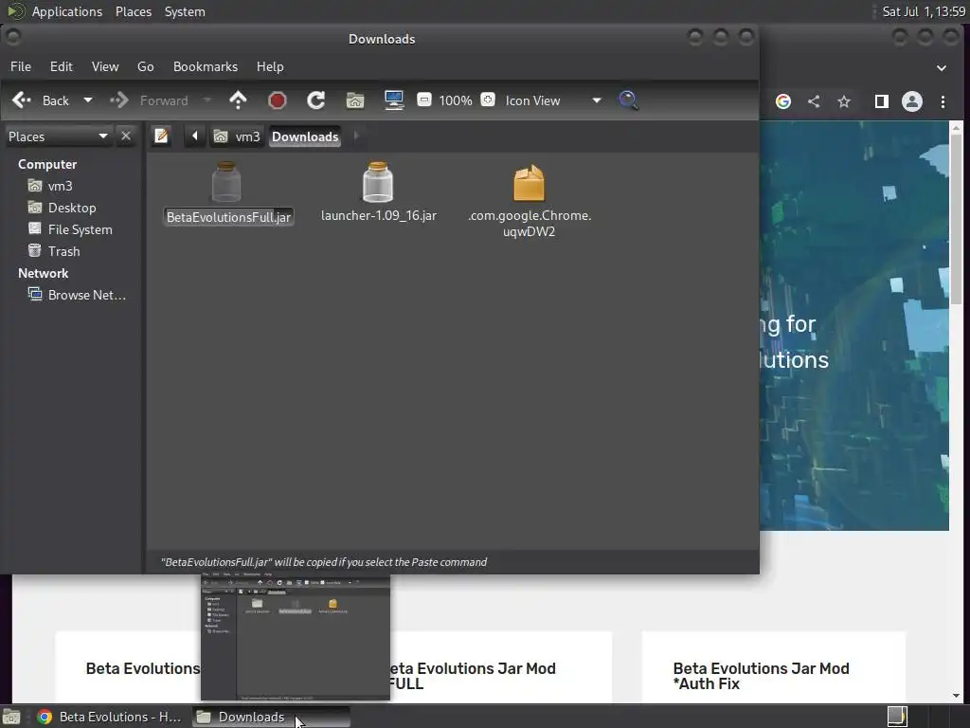The height and width of the screenshot is (728, 970).
Task: Expand Chrome tab search chevron
Action: pos(941,67)
